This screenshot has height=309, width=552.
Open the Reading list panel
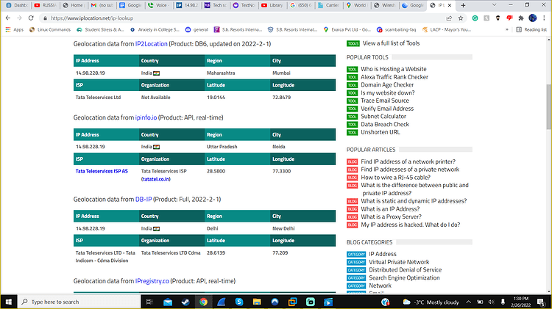(x=531, y=30)
